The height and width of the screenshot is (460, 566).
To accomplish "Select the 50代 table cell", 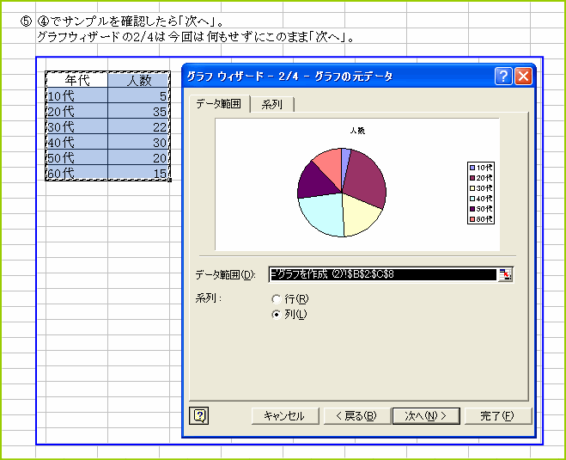I will pyautogui.click(x=77, y=157).
